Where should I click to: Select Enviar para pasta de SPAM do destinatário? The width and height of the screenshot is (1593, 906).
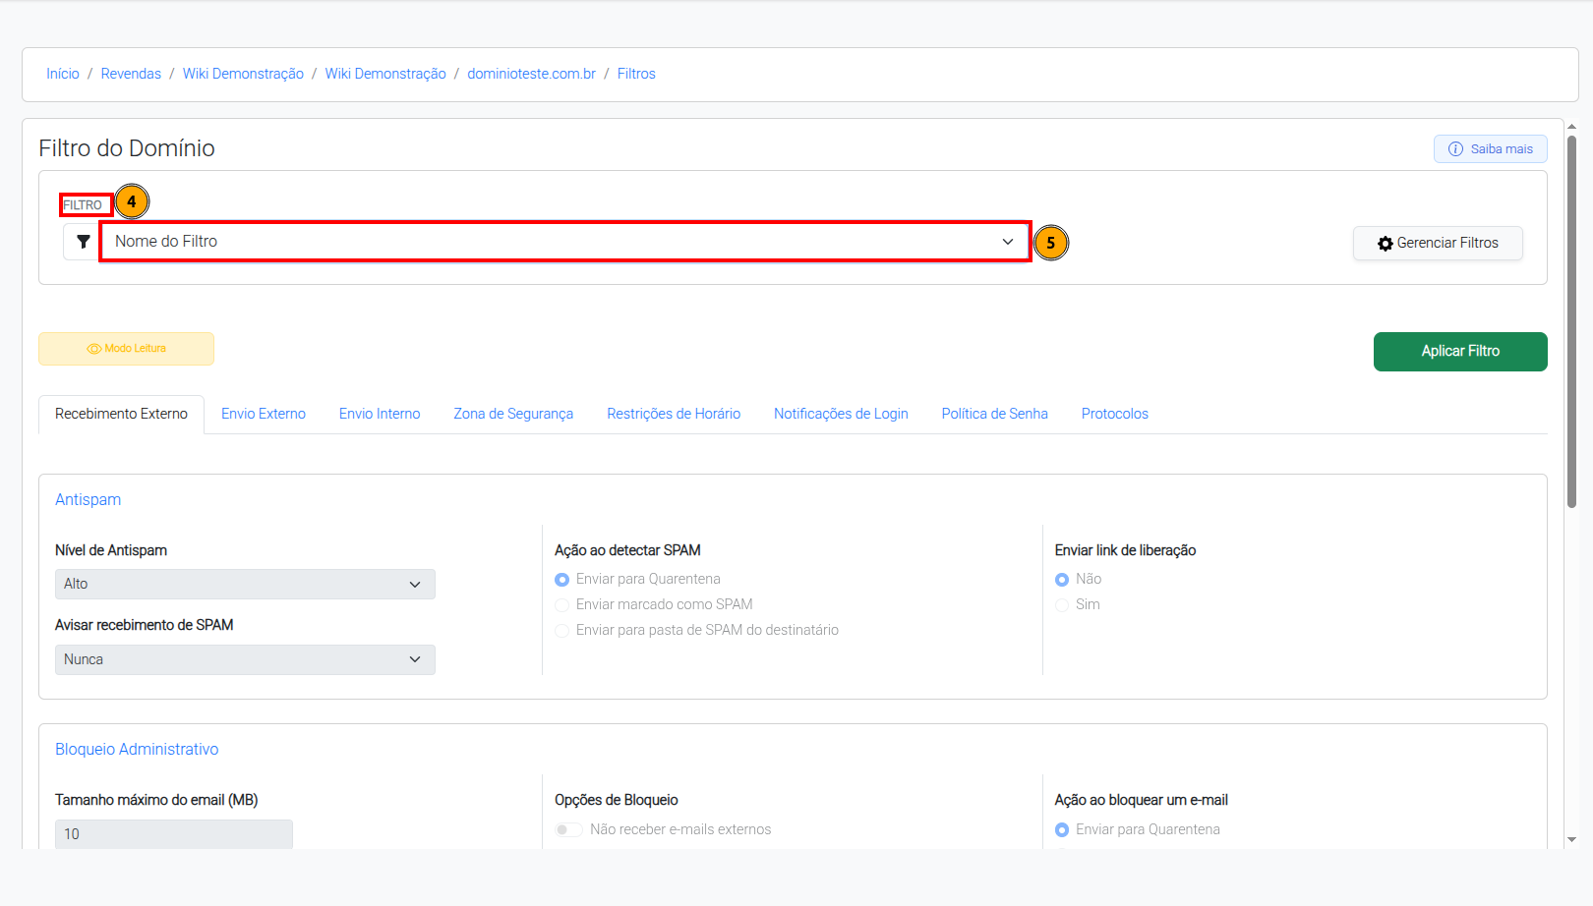(562, 631)
